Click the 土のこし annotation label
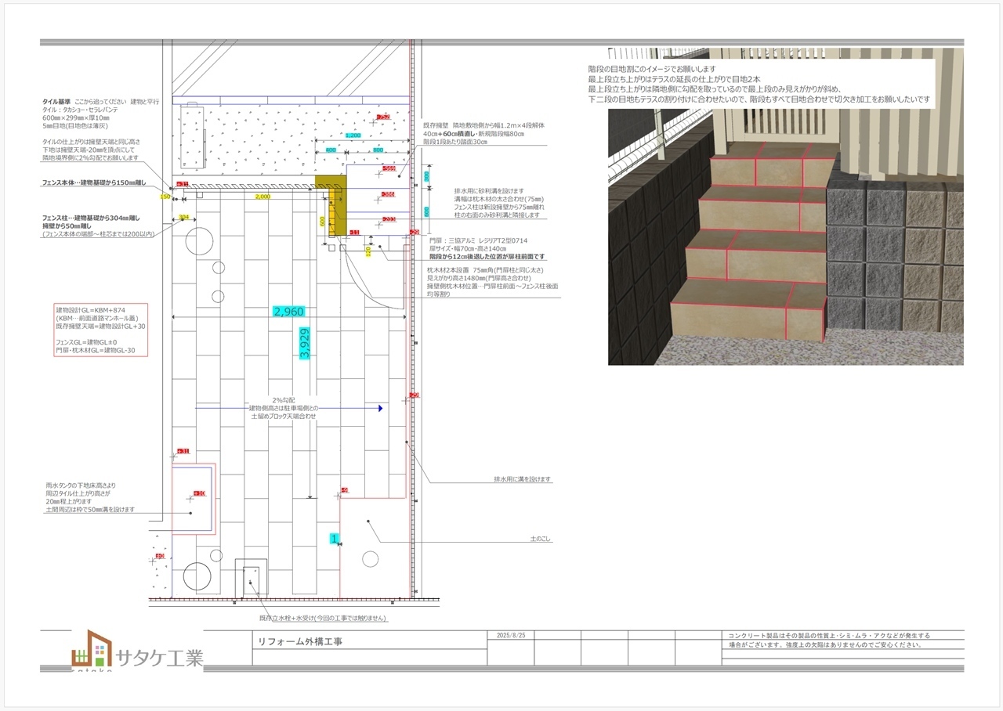Screen dimensions: 1003x711 pyautogui.click(x=541, y=539)
